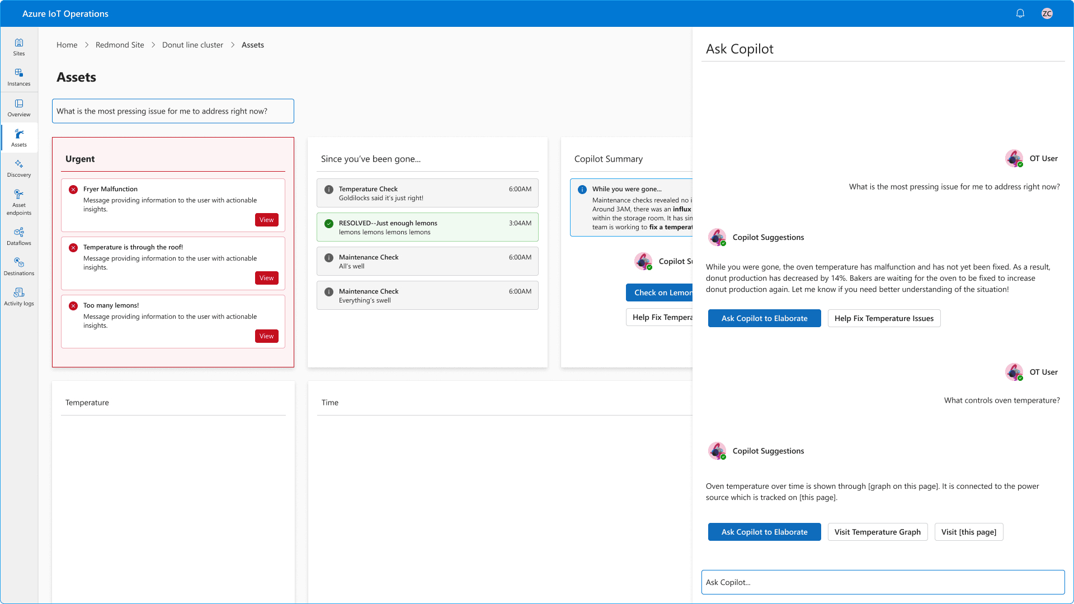Open Activity logs in sidebar
This screenshot has width=1074, height=604.
[x=19, y=296]
